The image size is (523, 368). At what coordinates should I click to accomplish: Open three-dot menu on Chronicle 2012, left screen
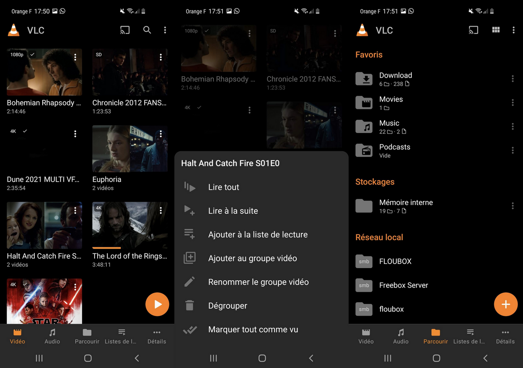pos(161,57)
